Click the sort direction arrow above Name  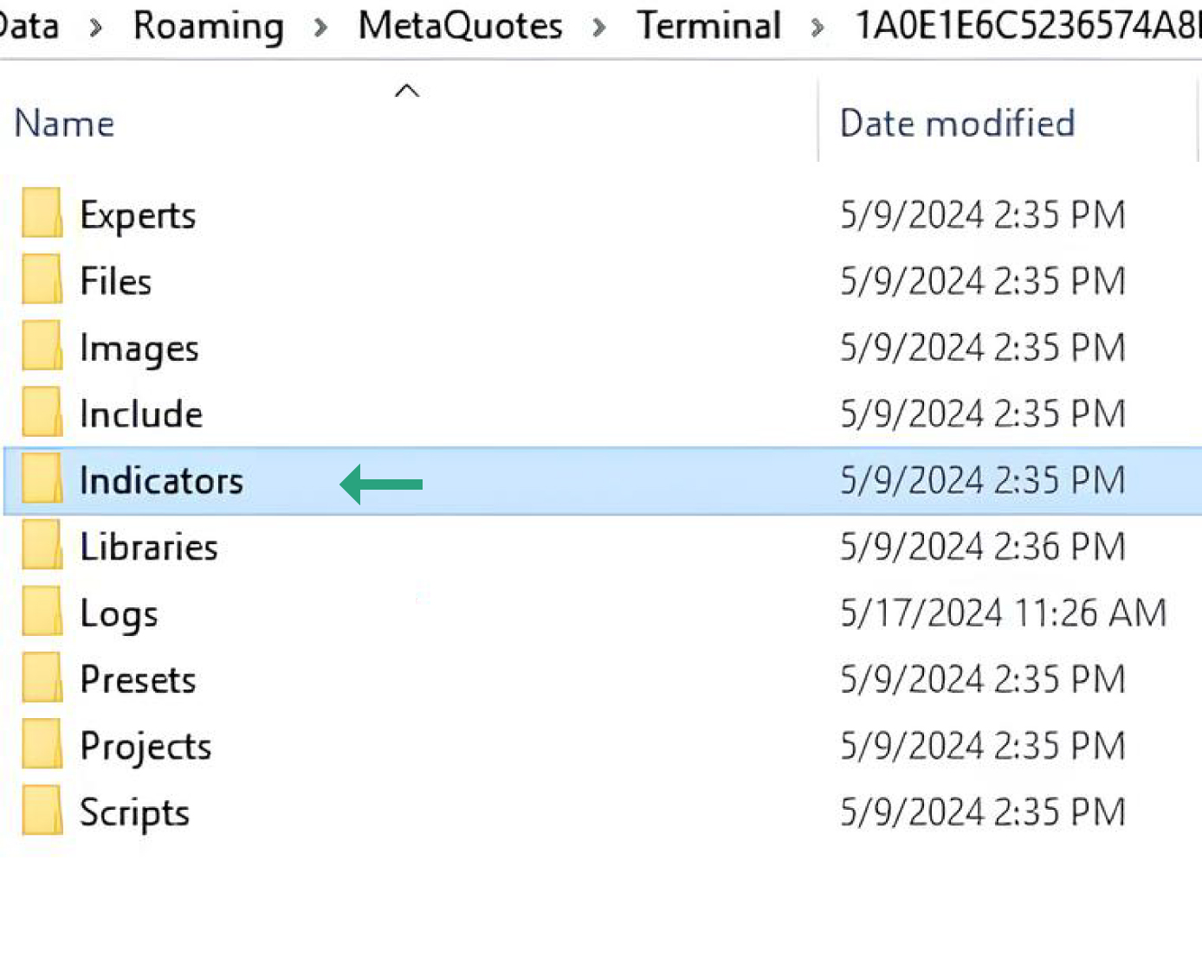click(x=407, y=91)
